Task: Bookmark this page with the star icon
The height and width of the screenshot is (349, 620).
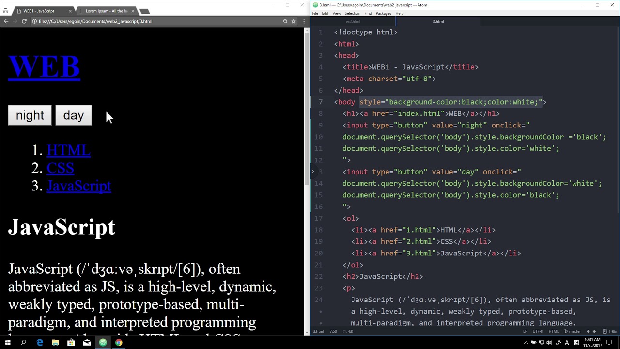Action: click(294, 21)
